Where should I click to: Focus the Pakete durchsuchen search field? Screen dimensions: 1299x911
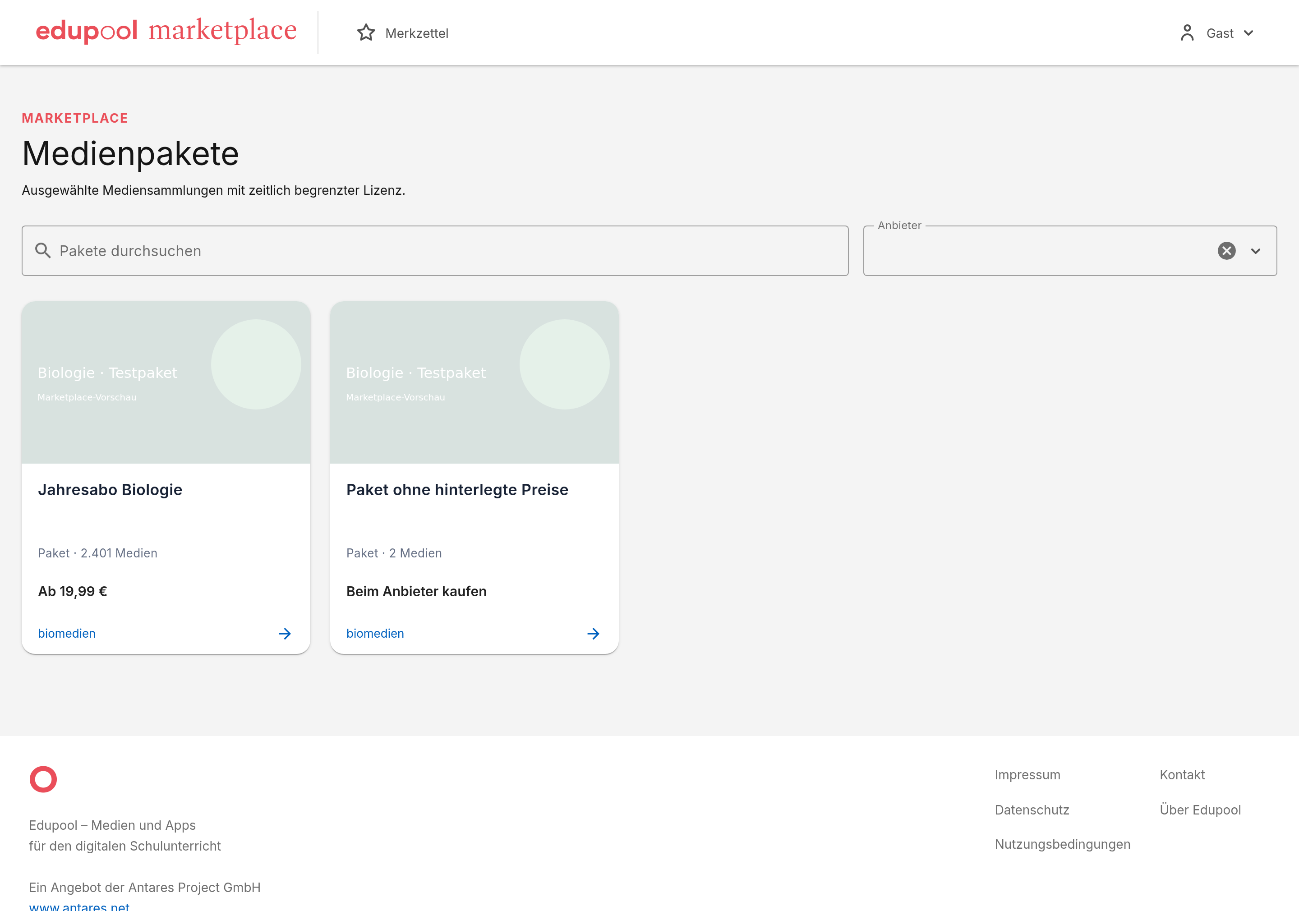(435, 251)
